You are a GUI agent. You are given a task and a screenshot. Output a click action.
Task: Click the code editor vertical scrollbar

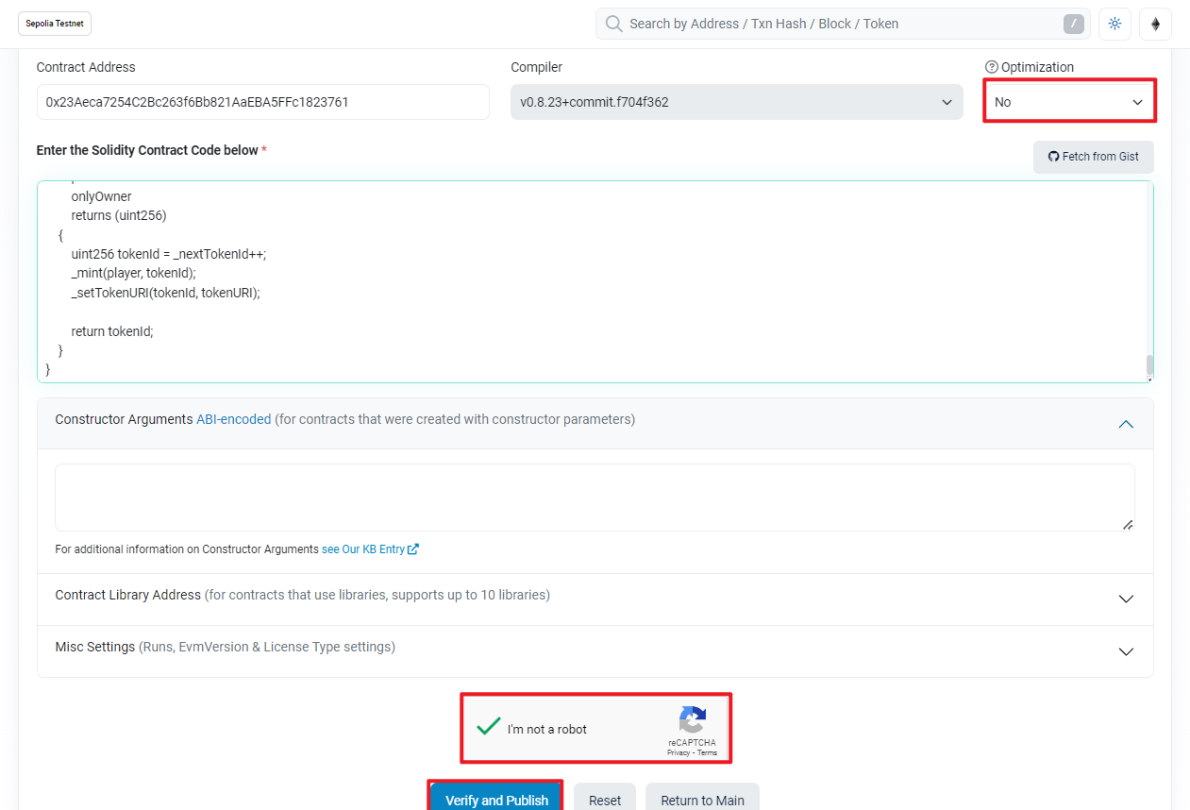(1148, 363)
